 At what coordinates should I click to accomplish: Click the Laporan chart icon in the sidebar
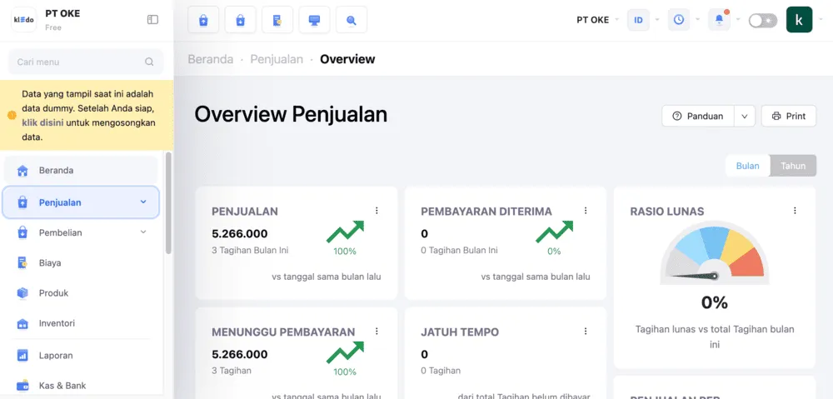[x=22, y=356]
